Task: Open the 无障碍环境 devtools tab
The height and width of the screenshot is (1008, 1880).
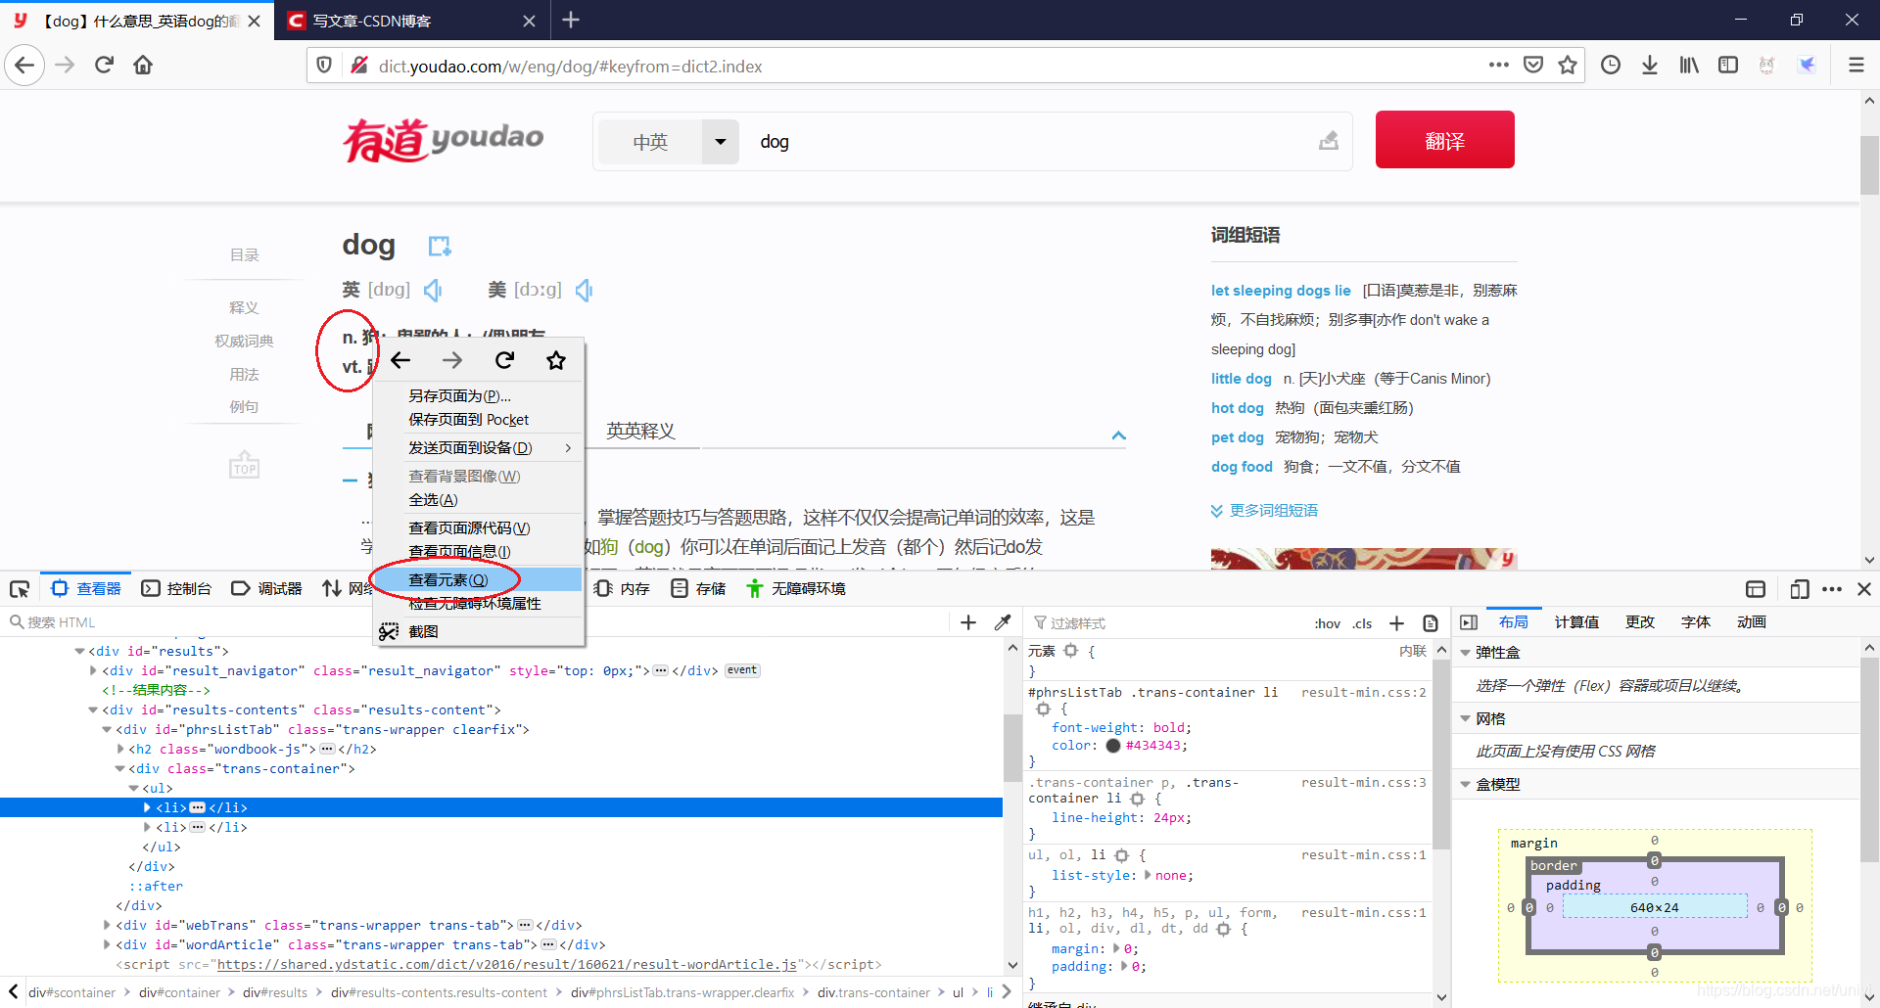Action: (x=796, y=588)
